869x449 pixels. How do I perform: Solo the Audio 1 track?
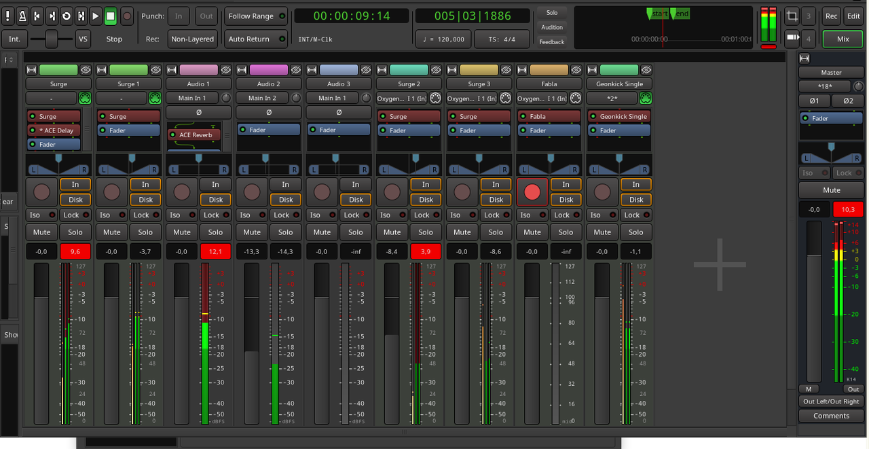216,232
